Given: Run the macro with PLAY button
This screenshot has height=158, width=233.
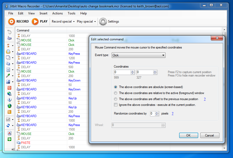Looking at the screenshot, I should coord(39,21).
